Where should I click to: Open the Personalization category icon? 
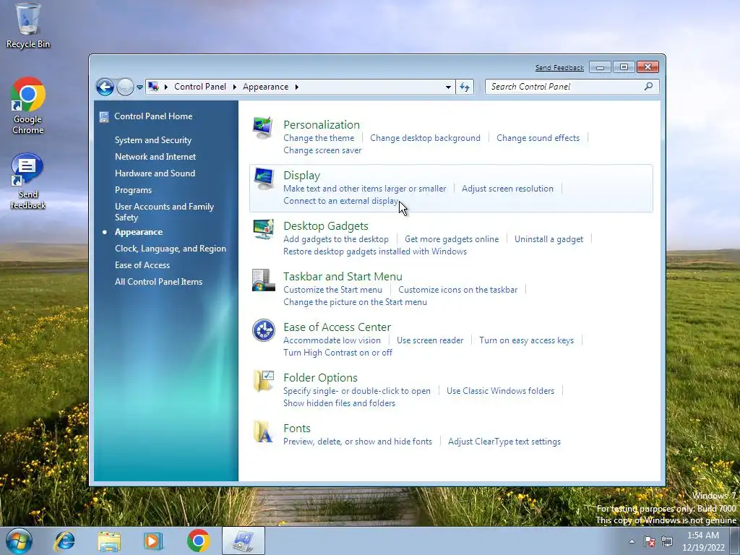point(263,127)
